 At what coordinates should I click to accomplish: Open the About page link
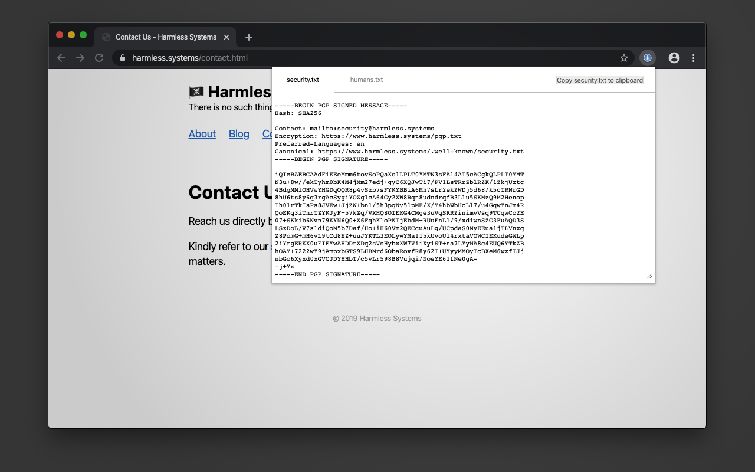[202, 134]
